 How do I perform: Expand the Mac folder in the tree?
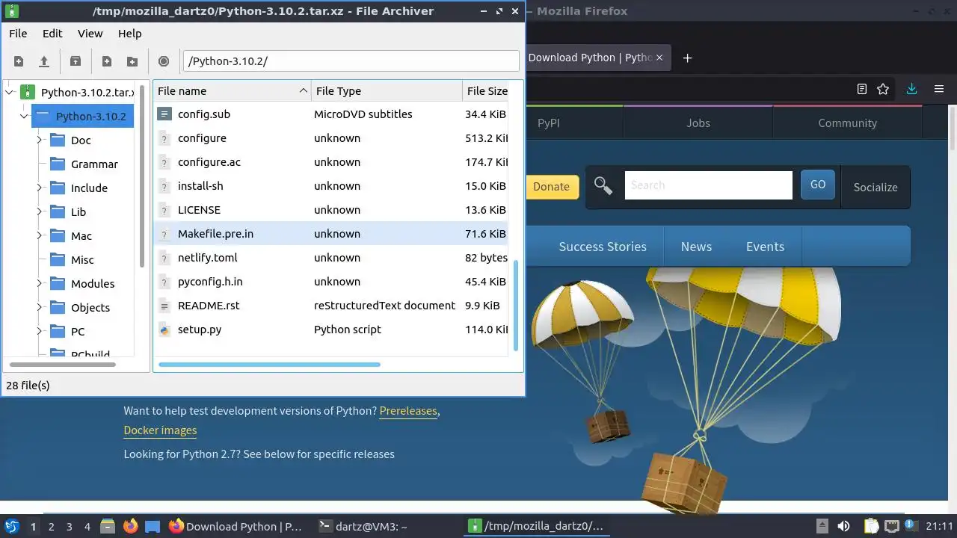(x=39, y=236)
